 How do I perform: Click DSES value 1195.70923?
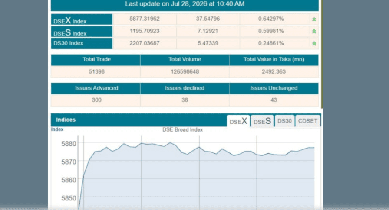pos(145,31)
